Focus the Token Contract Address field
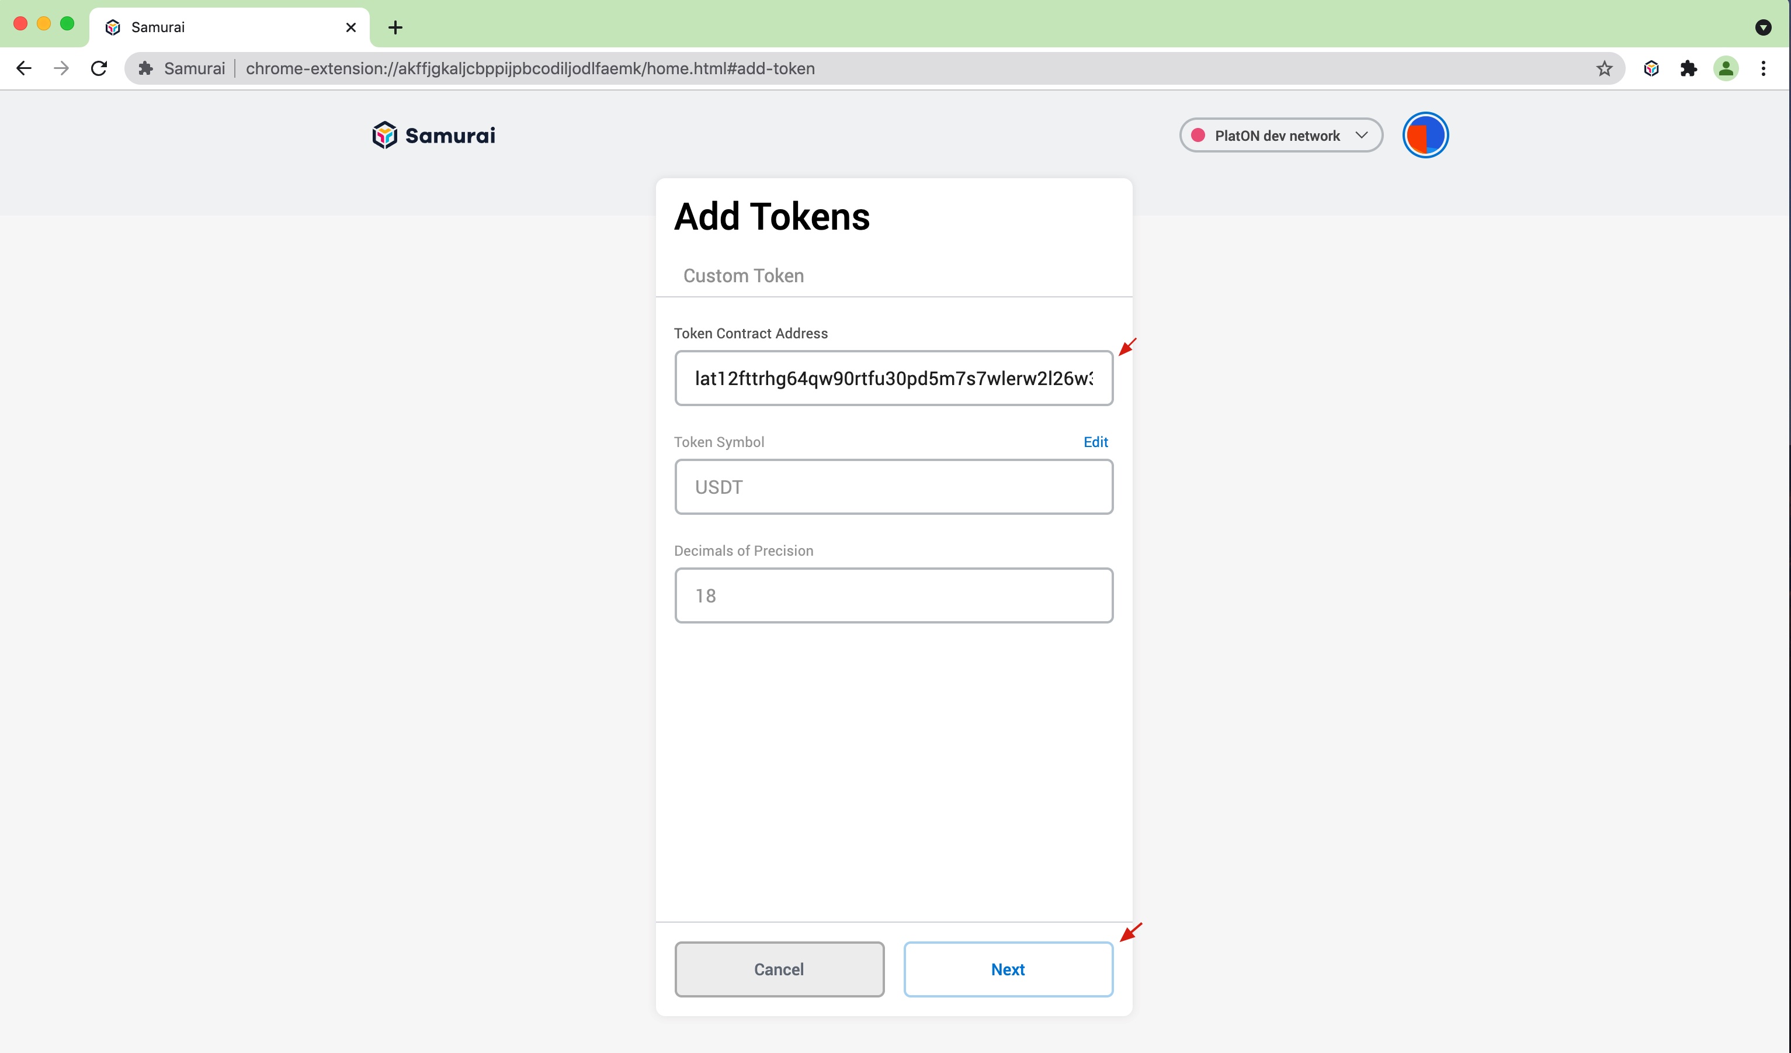This screenshot has width=1791, height=1053. click(893, 378)
